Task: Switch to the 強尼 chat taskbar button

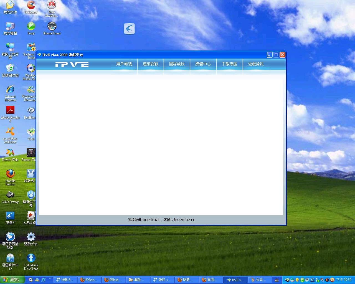Action: (162, 280)
